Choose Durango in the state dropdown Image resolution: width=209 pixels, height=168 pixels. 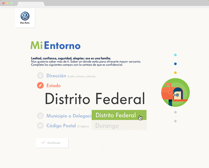(119, 125)
